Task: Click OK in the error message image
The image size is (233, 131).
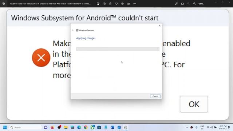Action: click(x=194, y=104)
